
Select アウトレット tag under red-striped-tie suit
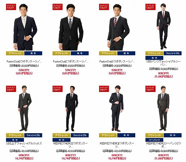click(108, 53)
